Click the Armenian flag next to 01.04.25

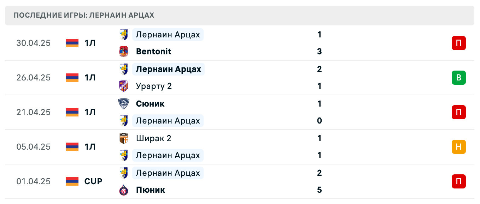tap(72, 181)
